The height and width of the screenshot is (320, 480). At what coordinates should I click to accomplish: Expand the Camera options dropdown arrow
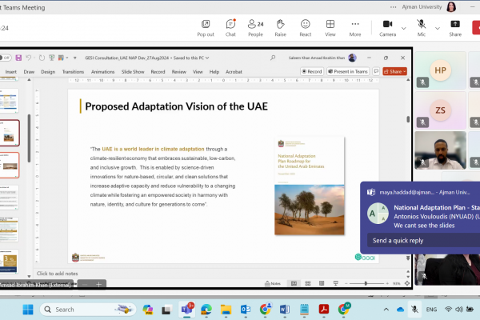point(403,27)
